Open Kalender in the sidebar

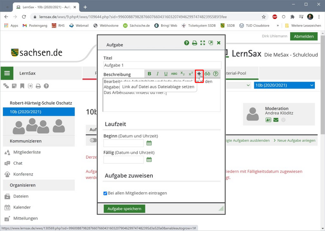pos(22,207)
